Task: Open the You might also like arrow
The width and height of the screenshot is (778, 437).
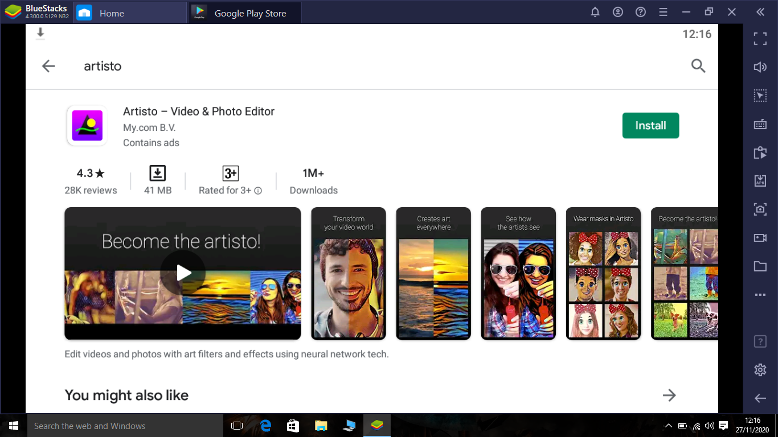Action: (x=669, y=395)
